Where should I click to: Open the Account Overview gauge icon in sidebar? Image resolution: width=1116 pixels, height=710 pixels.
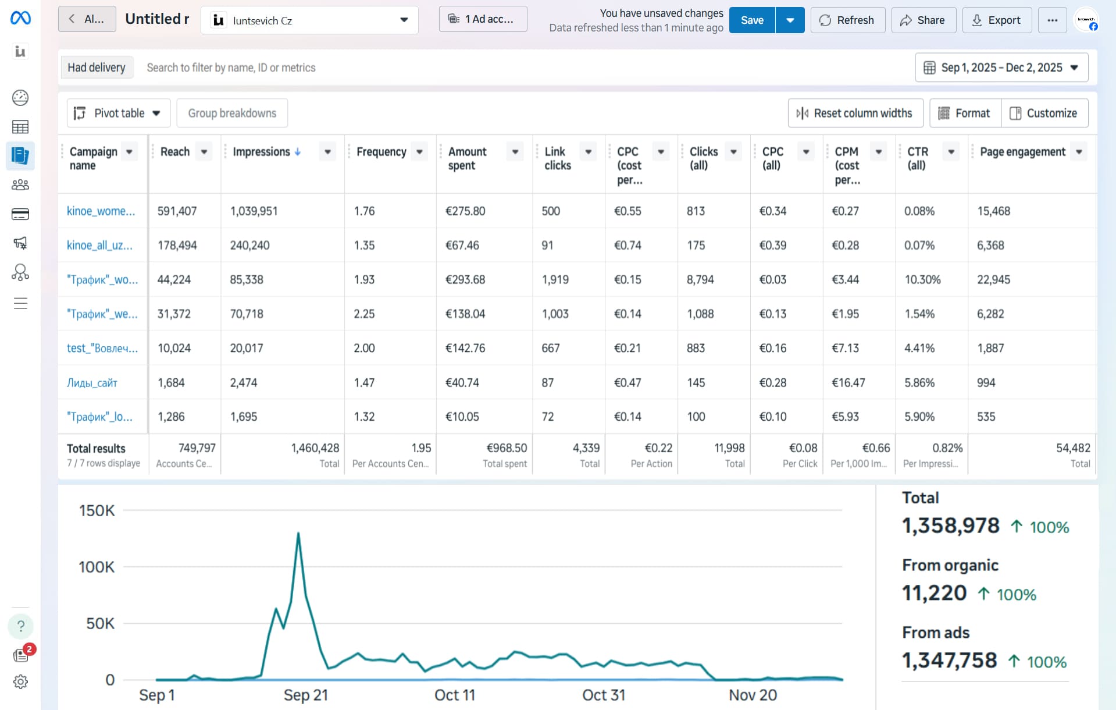click(20, 98)
